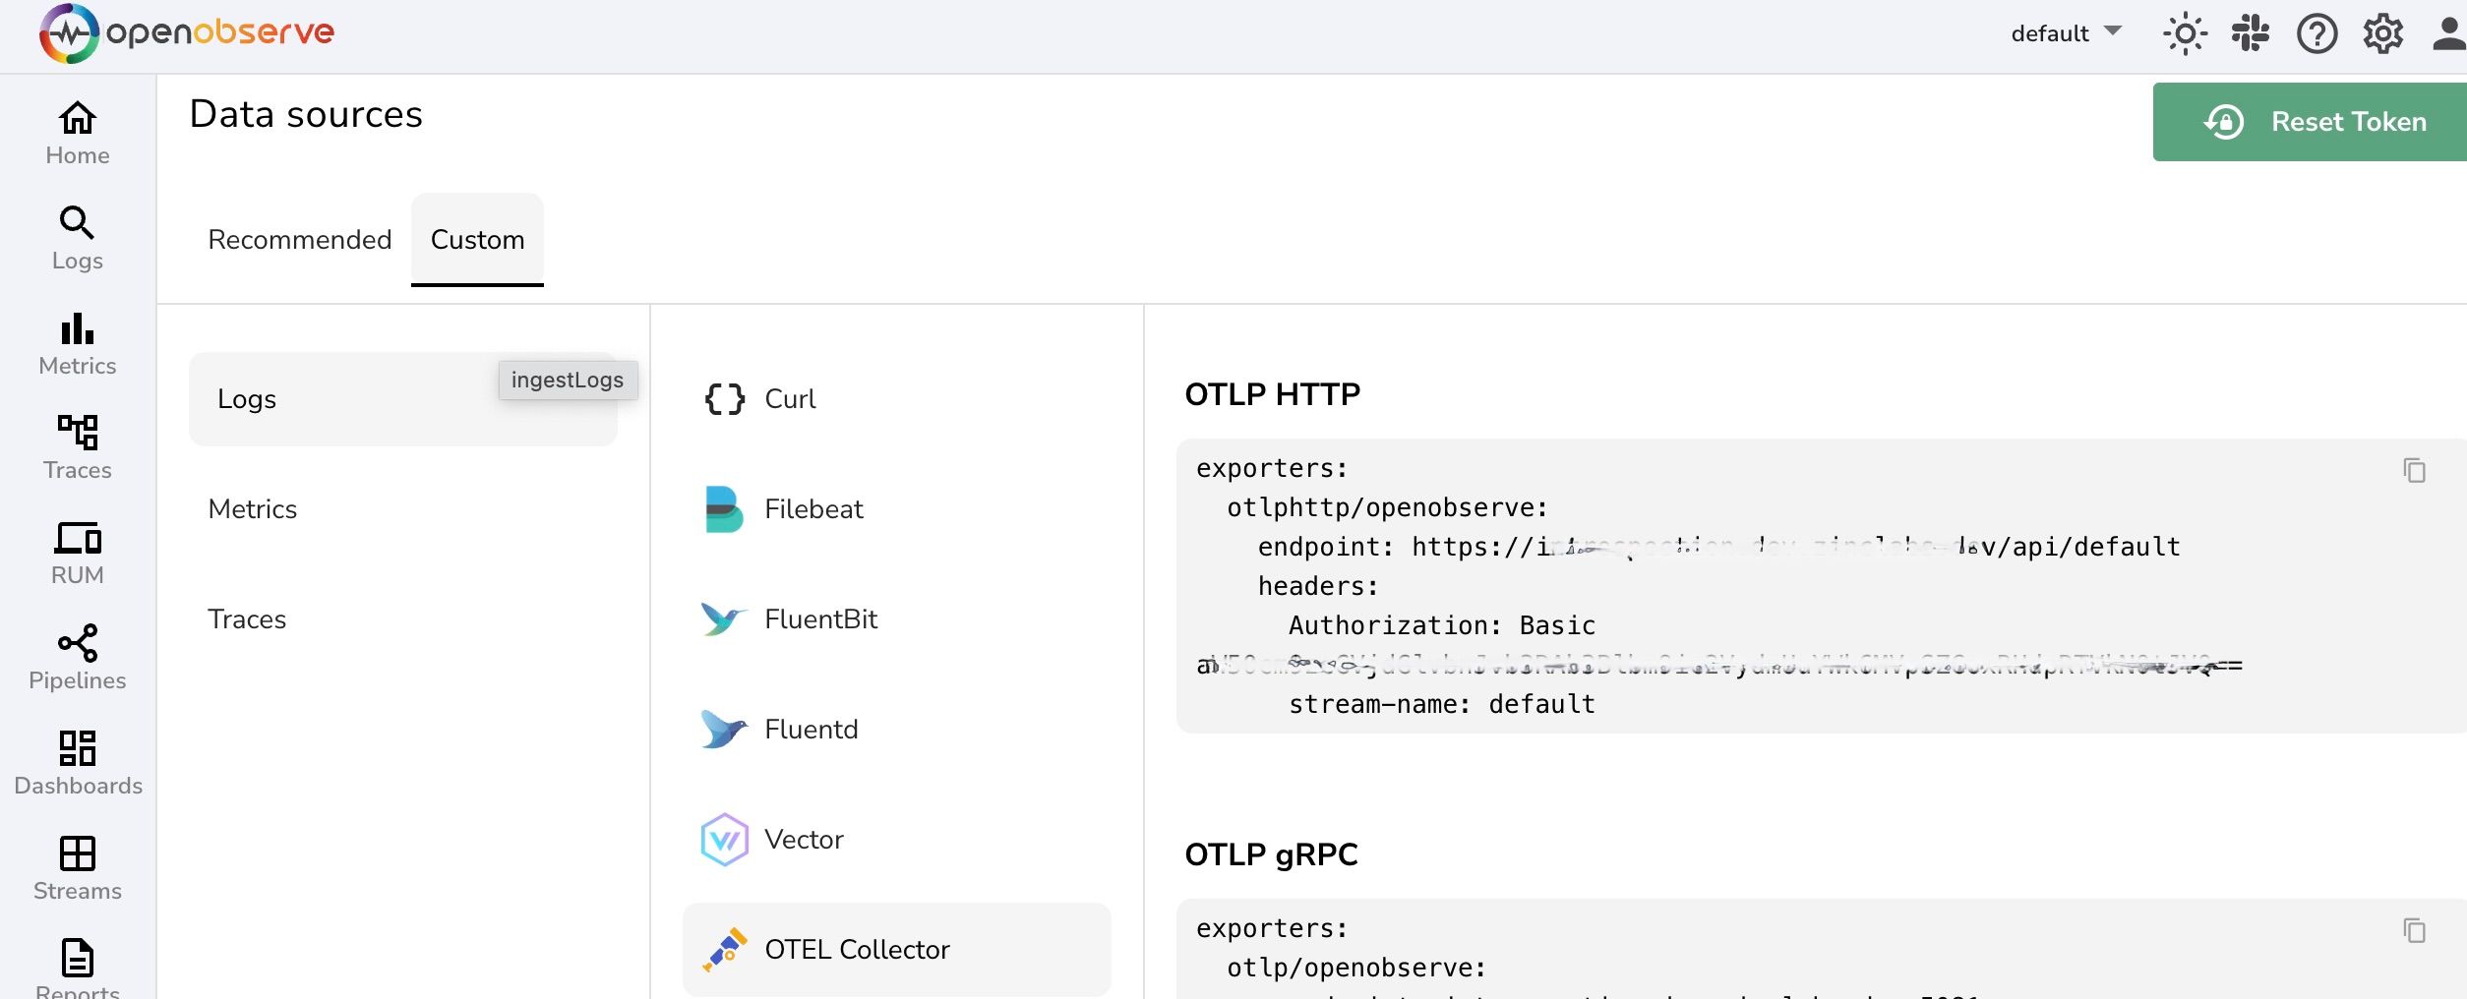Viewport: 2467px width, 999px height.
Task: Open the Traces section in sidebar
Action: click(77, 446)
